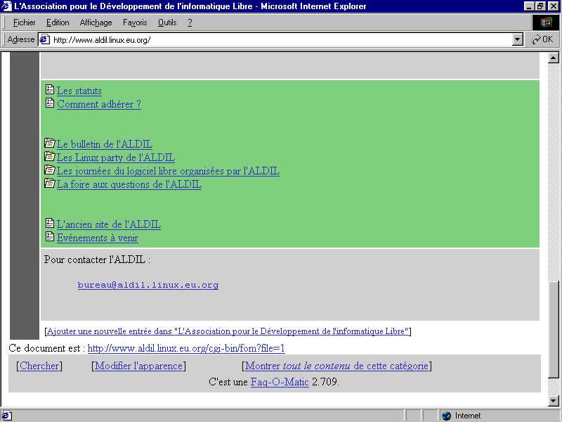
Task: Click the Modifier l'apparence link
Action: [x=138, y=366]
